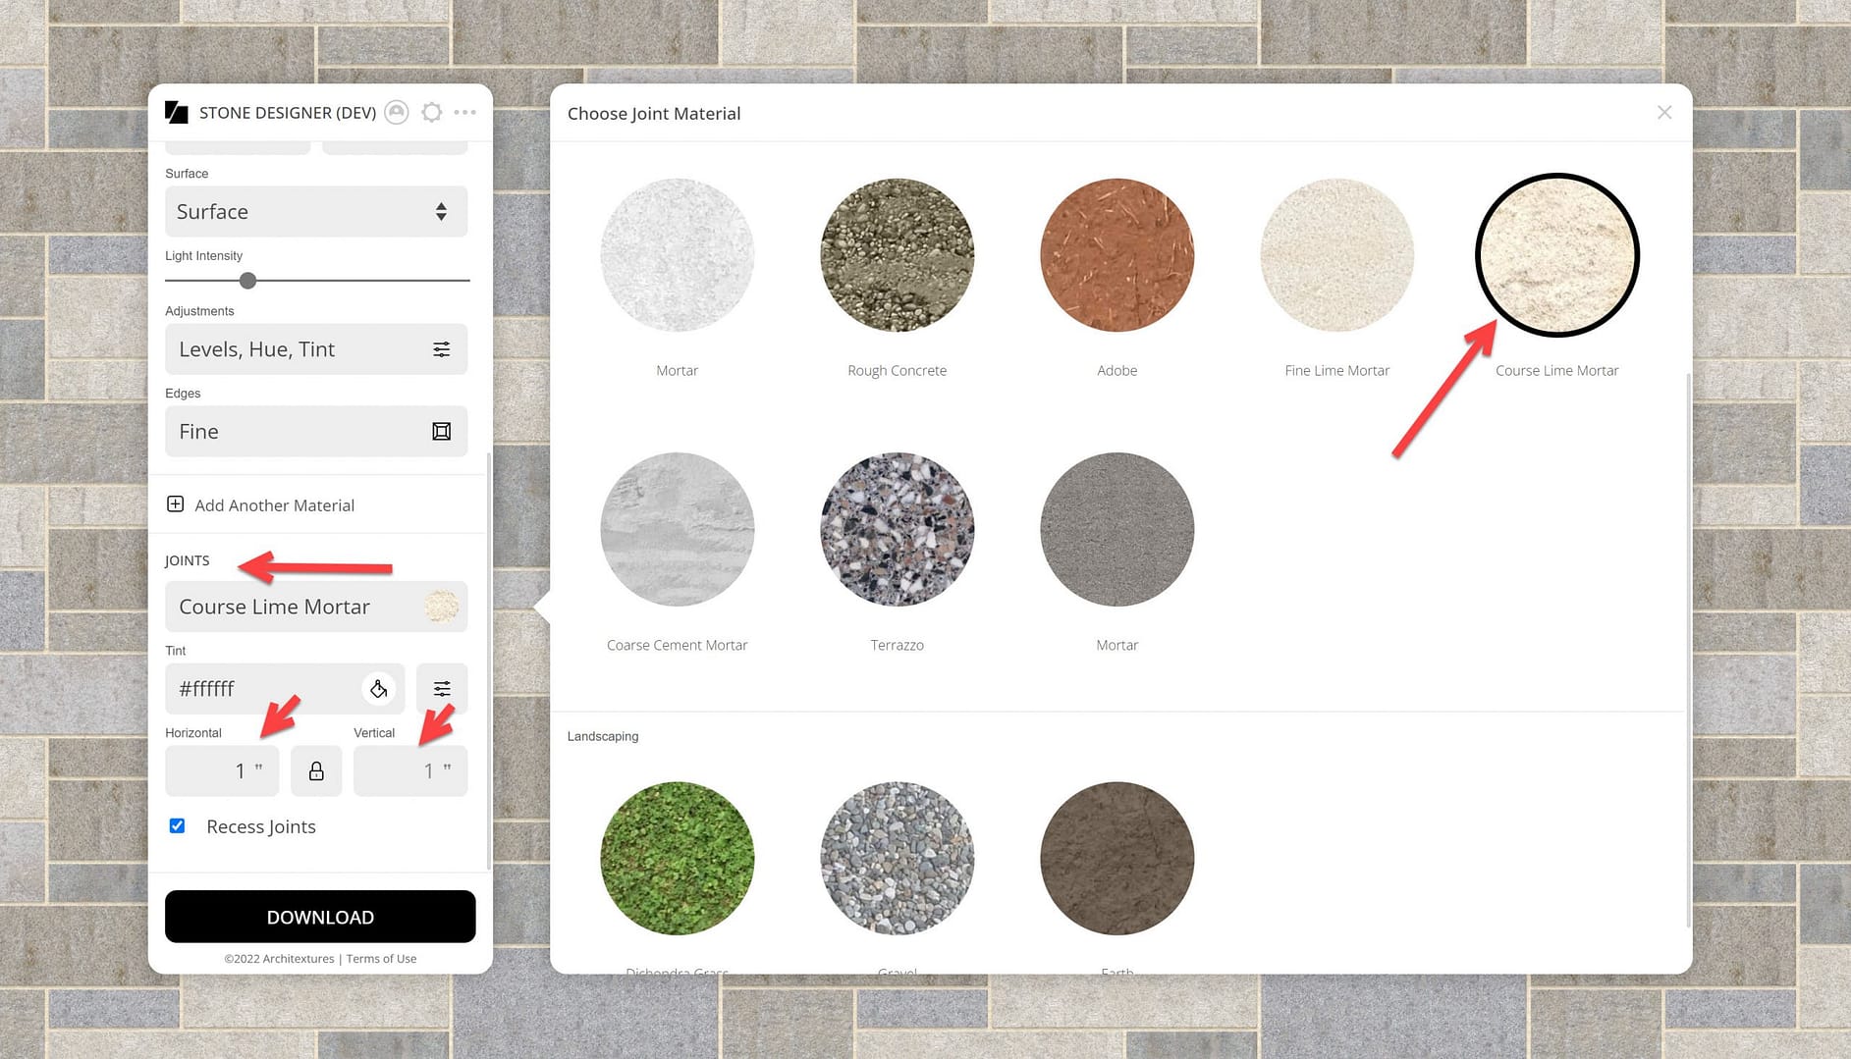Open joint tint adjustments sliders icon
1851x1059 pixels.
click(442, 689)
